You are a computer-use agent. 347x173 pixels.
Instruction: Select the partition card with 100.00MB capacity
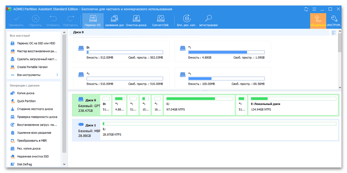point(223,78)
